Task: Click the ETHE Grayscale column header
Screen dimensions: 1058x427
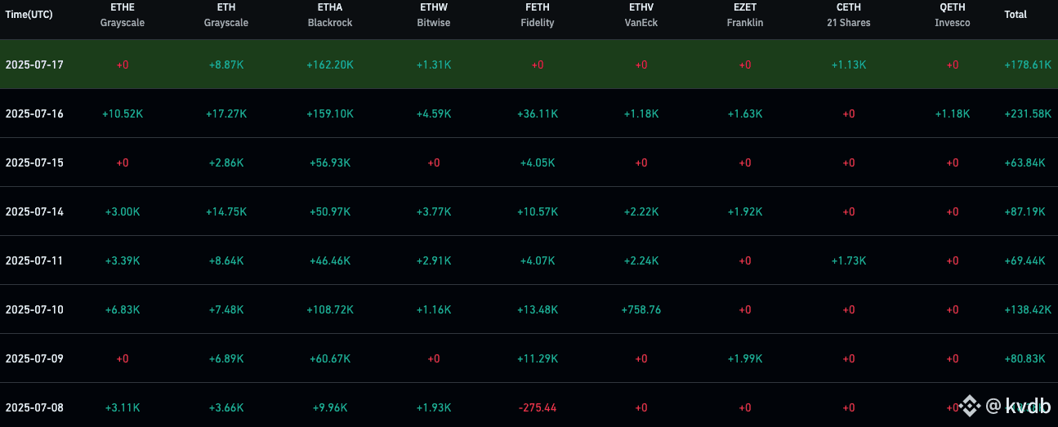Action: pyautogui.click(x=123, y=15)
